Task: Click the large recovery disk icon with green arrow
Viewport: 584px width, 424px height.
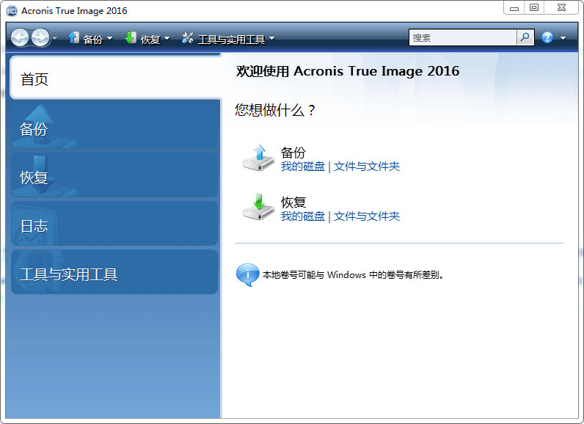Action: [258, 208]
